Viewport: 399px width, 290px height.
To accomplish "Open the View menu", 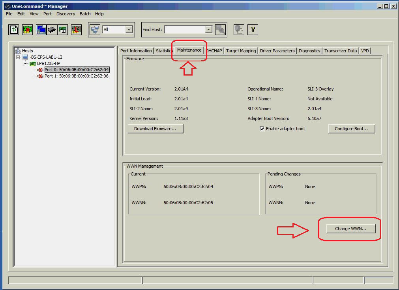I will pos(34,14).
